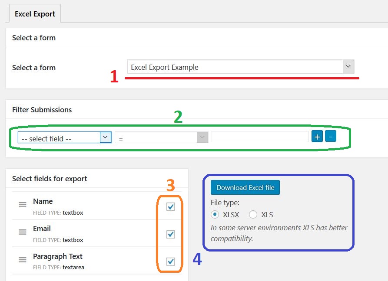
Task: Click the Download Excel file button
Action: 245,188
